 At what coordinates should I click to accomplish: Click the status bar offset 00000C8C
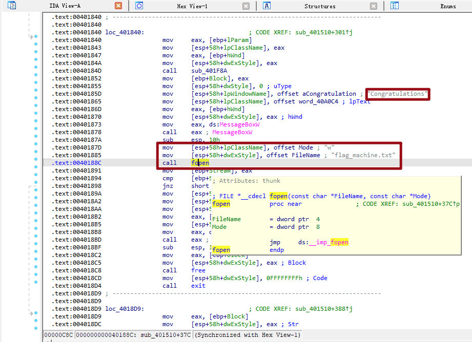(x=59, y=335)
